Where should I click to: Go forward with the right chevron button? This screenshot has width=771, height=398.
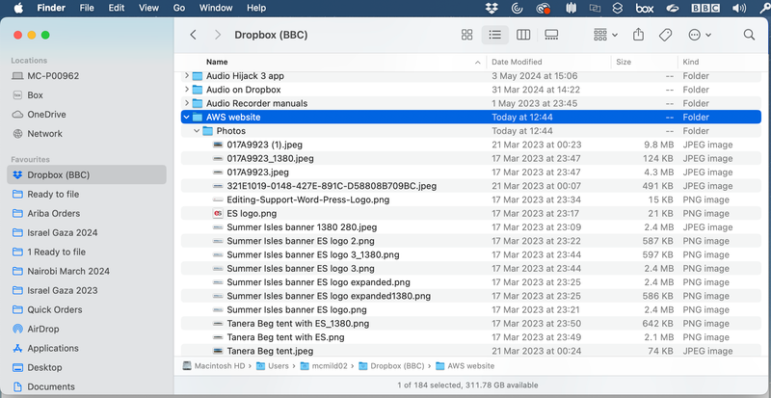218,35
